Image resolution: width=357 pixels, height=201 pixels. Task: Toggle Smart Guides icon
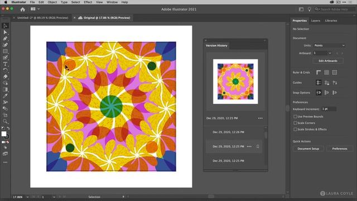point(335,83)
